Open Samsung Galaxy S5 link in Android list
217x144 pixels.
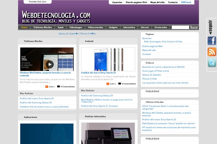coord(97,95)
